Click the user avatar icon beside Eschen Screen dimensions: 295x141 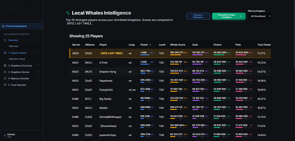pyautogui.click(x=5, y=135)
